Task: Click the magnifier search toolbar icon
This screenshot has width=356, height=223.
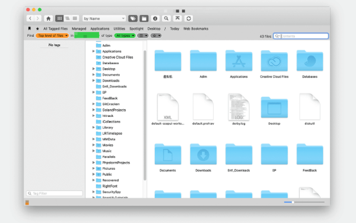Action: [x=166, y=18]
